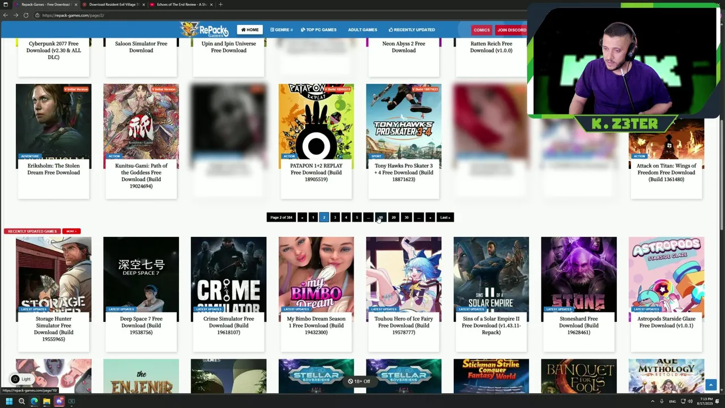Viewport: 725px width, 408px height.
Task: Reload the page with the refresh icon
Action: (x=25, y=15)
